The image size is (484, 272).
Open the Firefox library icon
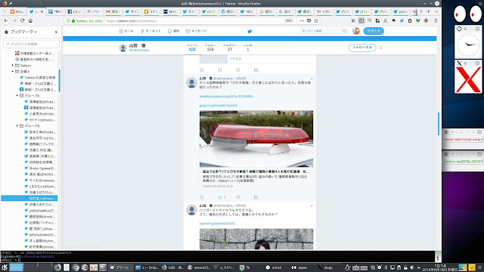click(x=353, y=20)
